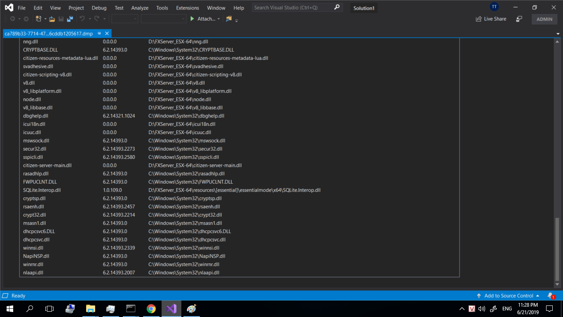
Task: Open the Paint taskbar icon
Action: tap(191, 308)
